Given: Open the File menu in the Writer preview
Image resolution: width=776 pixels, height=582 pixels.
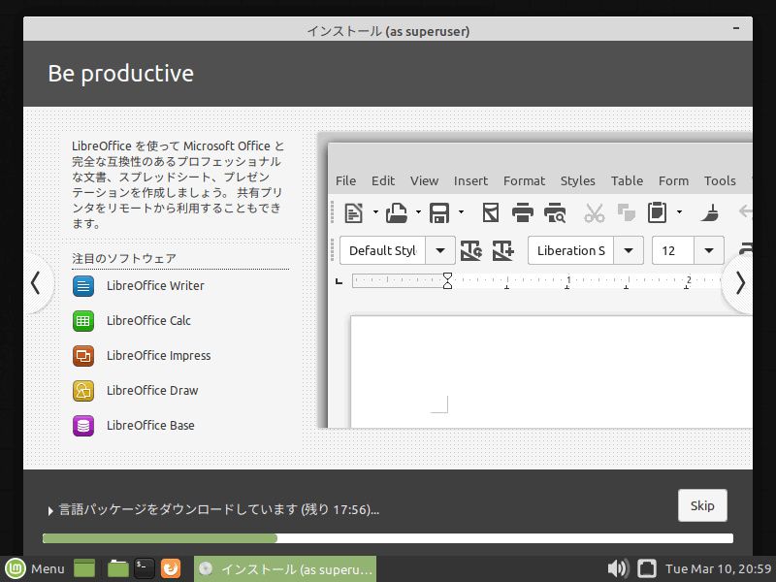Looking at the screenshot, I should tap(345, 181).
